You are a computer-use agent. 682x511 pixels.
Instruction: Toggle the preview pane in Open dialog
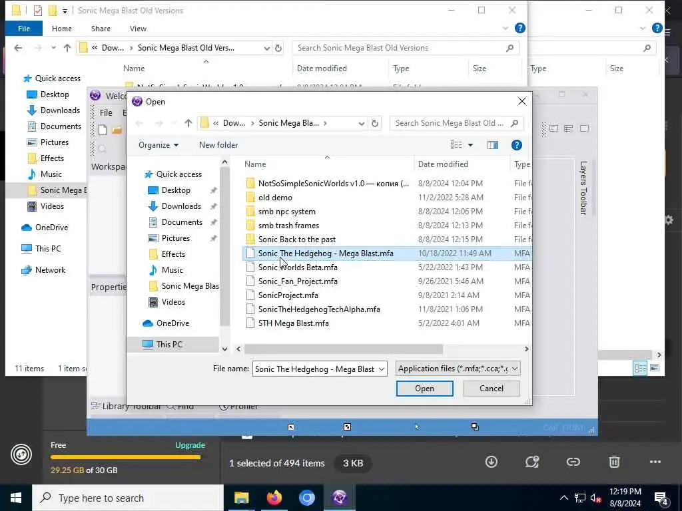tap(492, 145)
